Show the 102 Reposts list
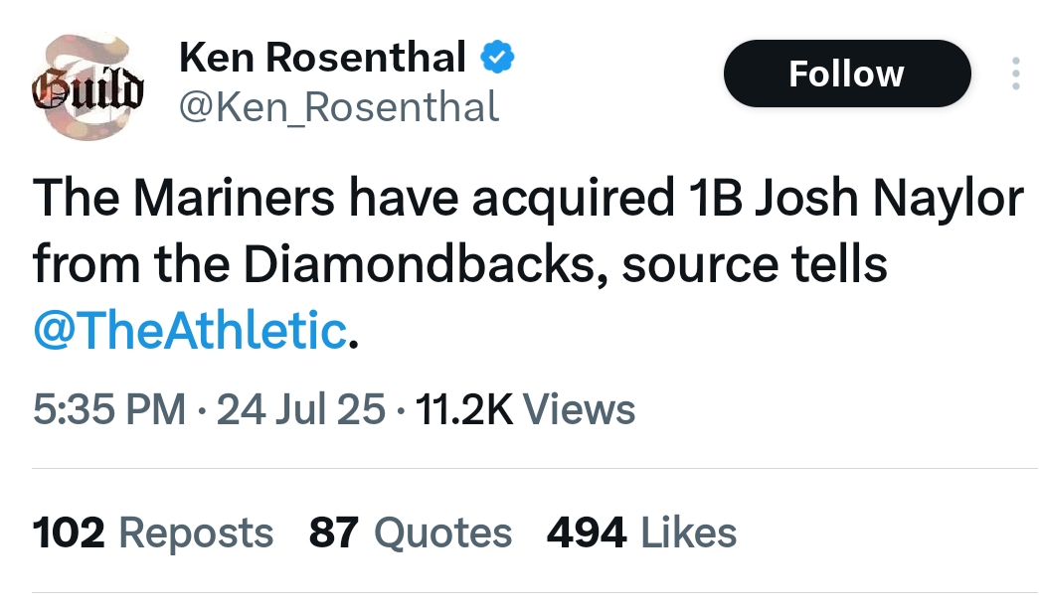 [x=152, y=533]
